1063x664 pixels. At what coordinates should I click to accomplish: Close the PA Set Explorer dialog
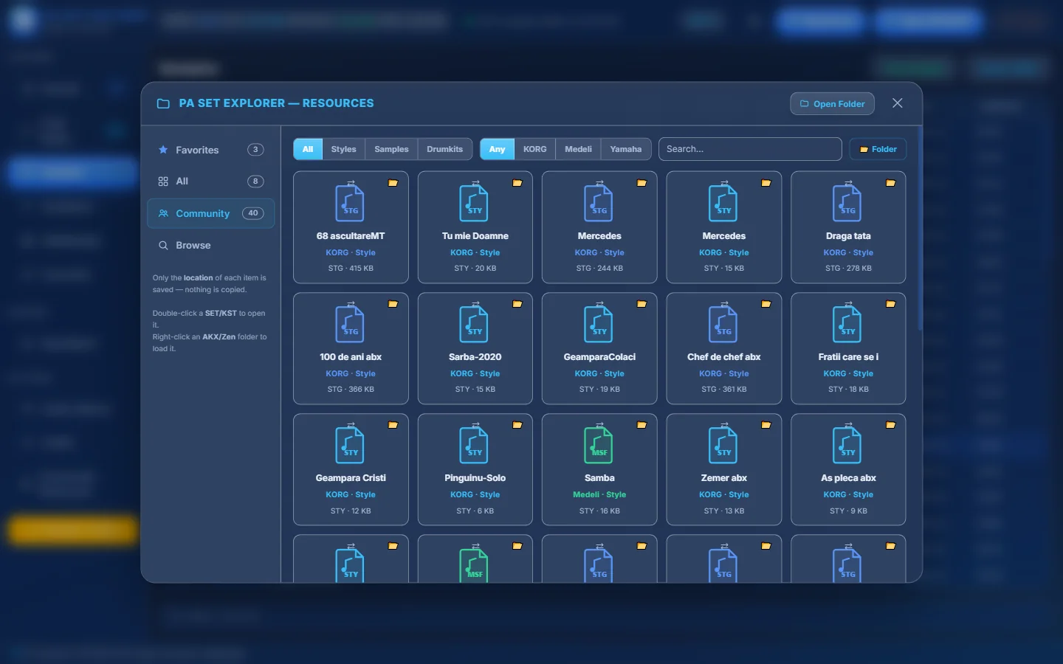pos(898,103)
